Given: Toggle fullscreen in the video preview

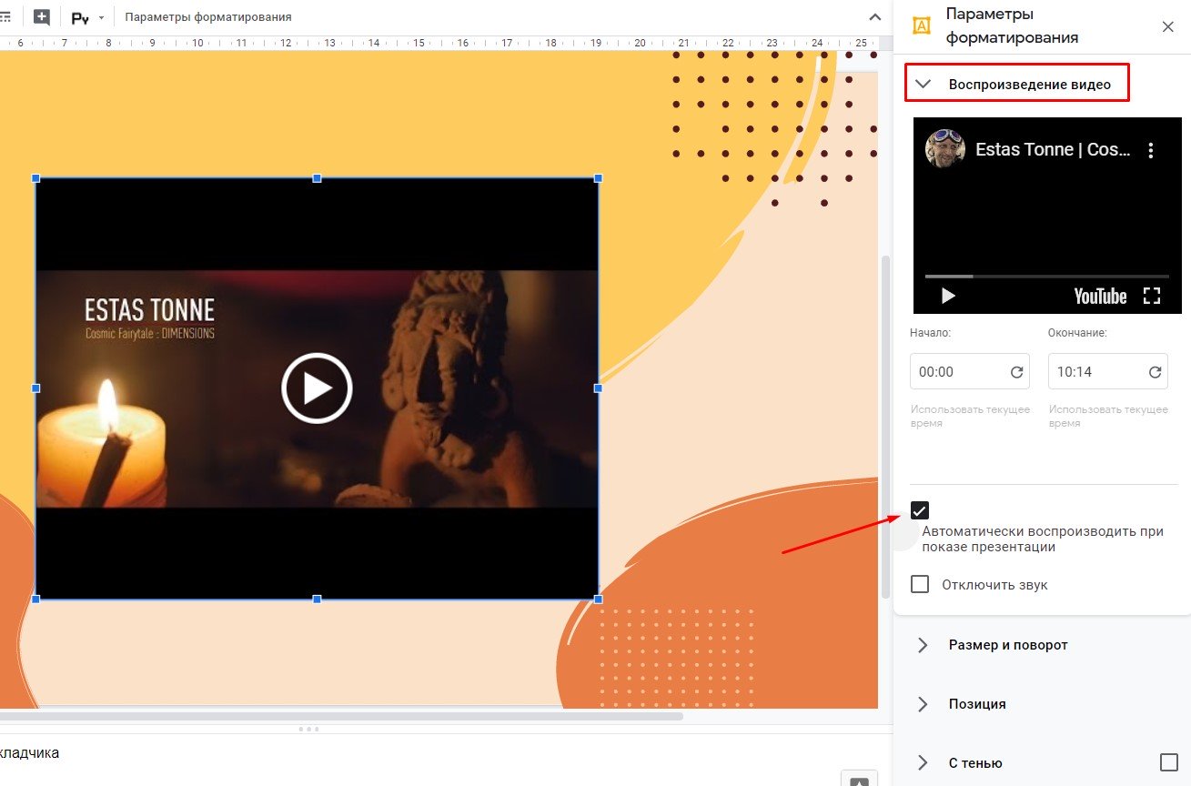Looking at the screenshot, I should point(1152,296).
